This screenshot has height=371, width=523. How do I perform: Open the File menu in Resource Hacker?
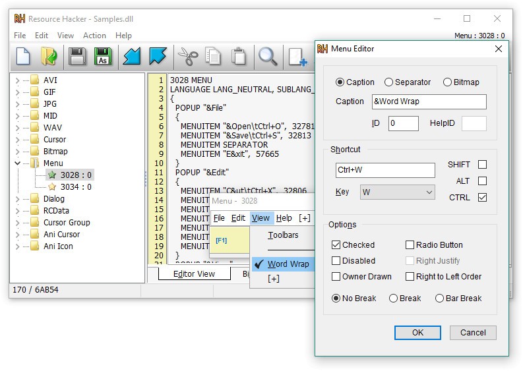[20, 36]
